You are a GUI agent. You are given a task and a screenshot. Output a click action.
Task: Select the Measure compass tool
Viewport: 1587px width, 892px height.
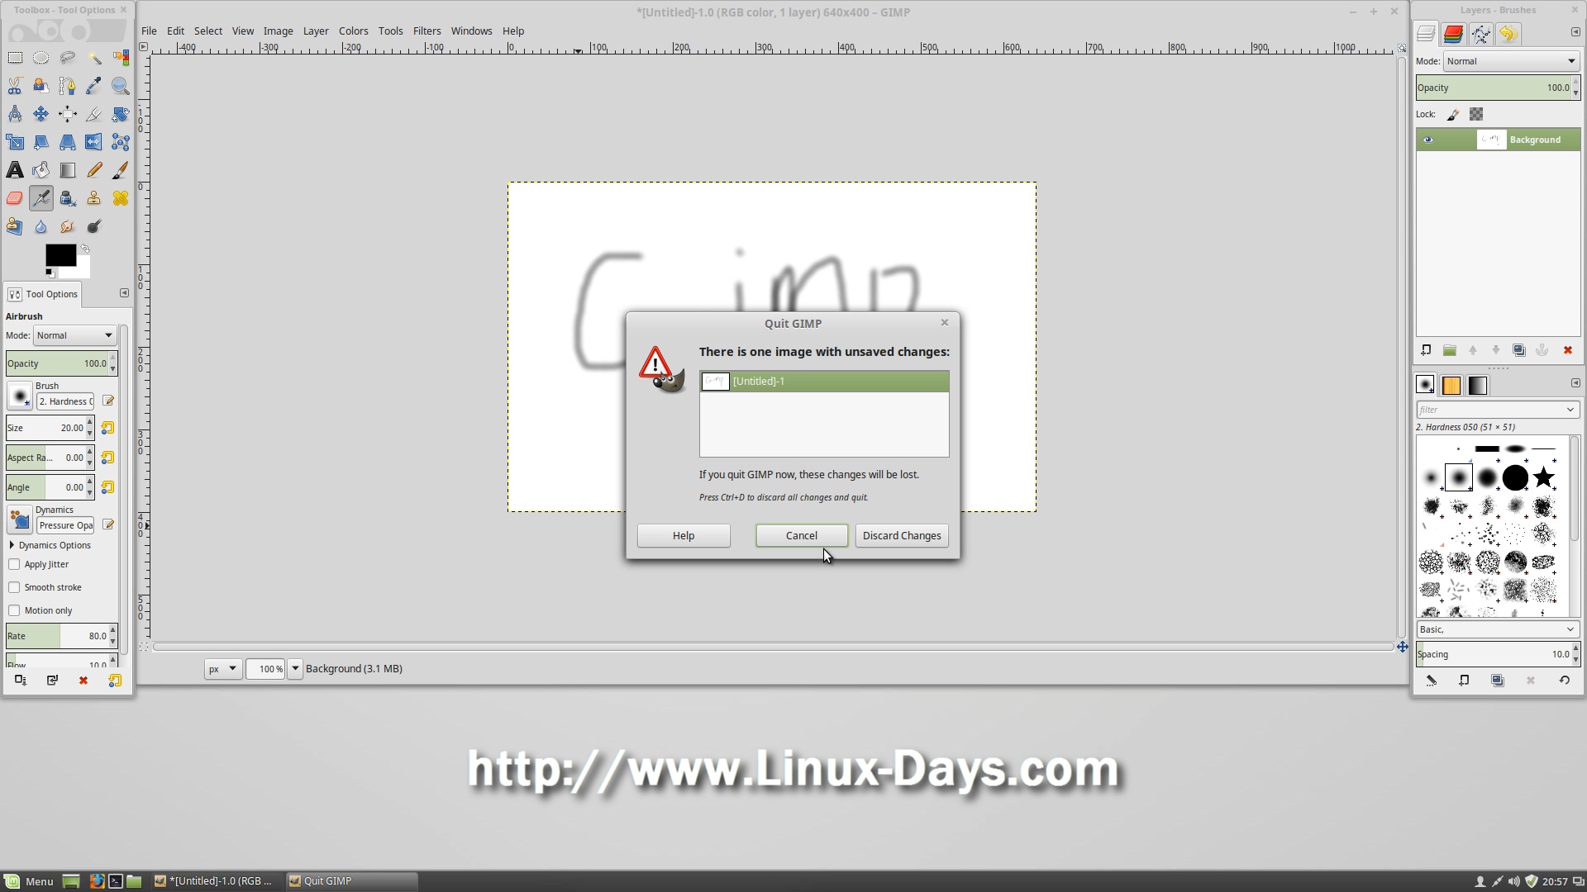tap(15, 114)
